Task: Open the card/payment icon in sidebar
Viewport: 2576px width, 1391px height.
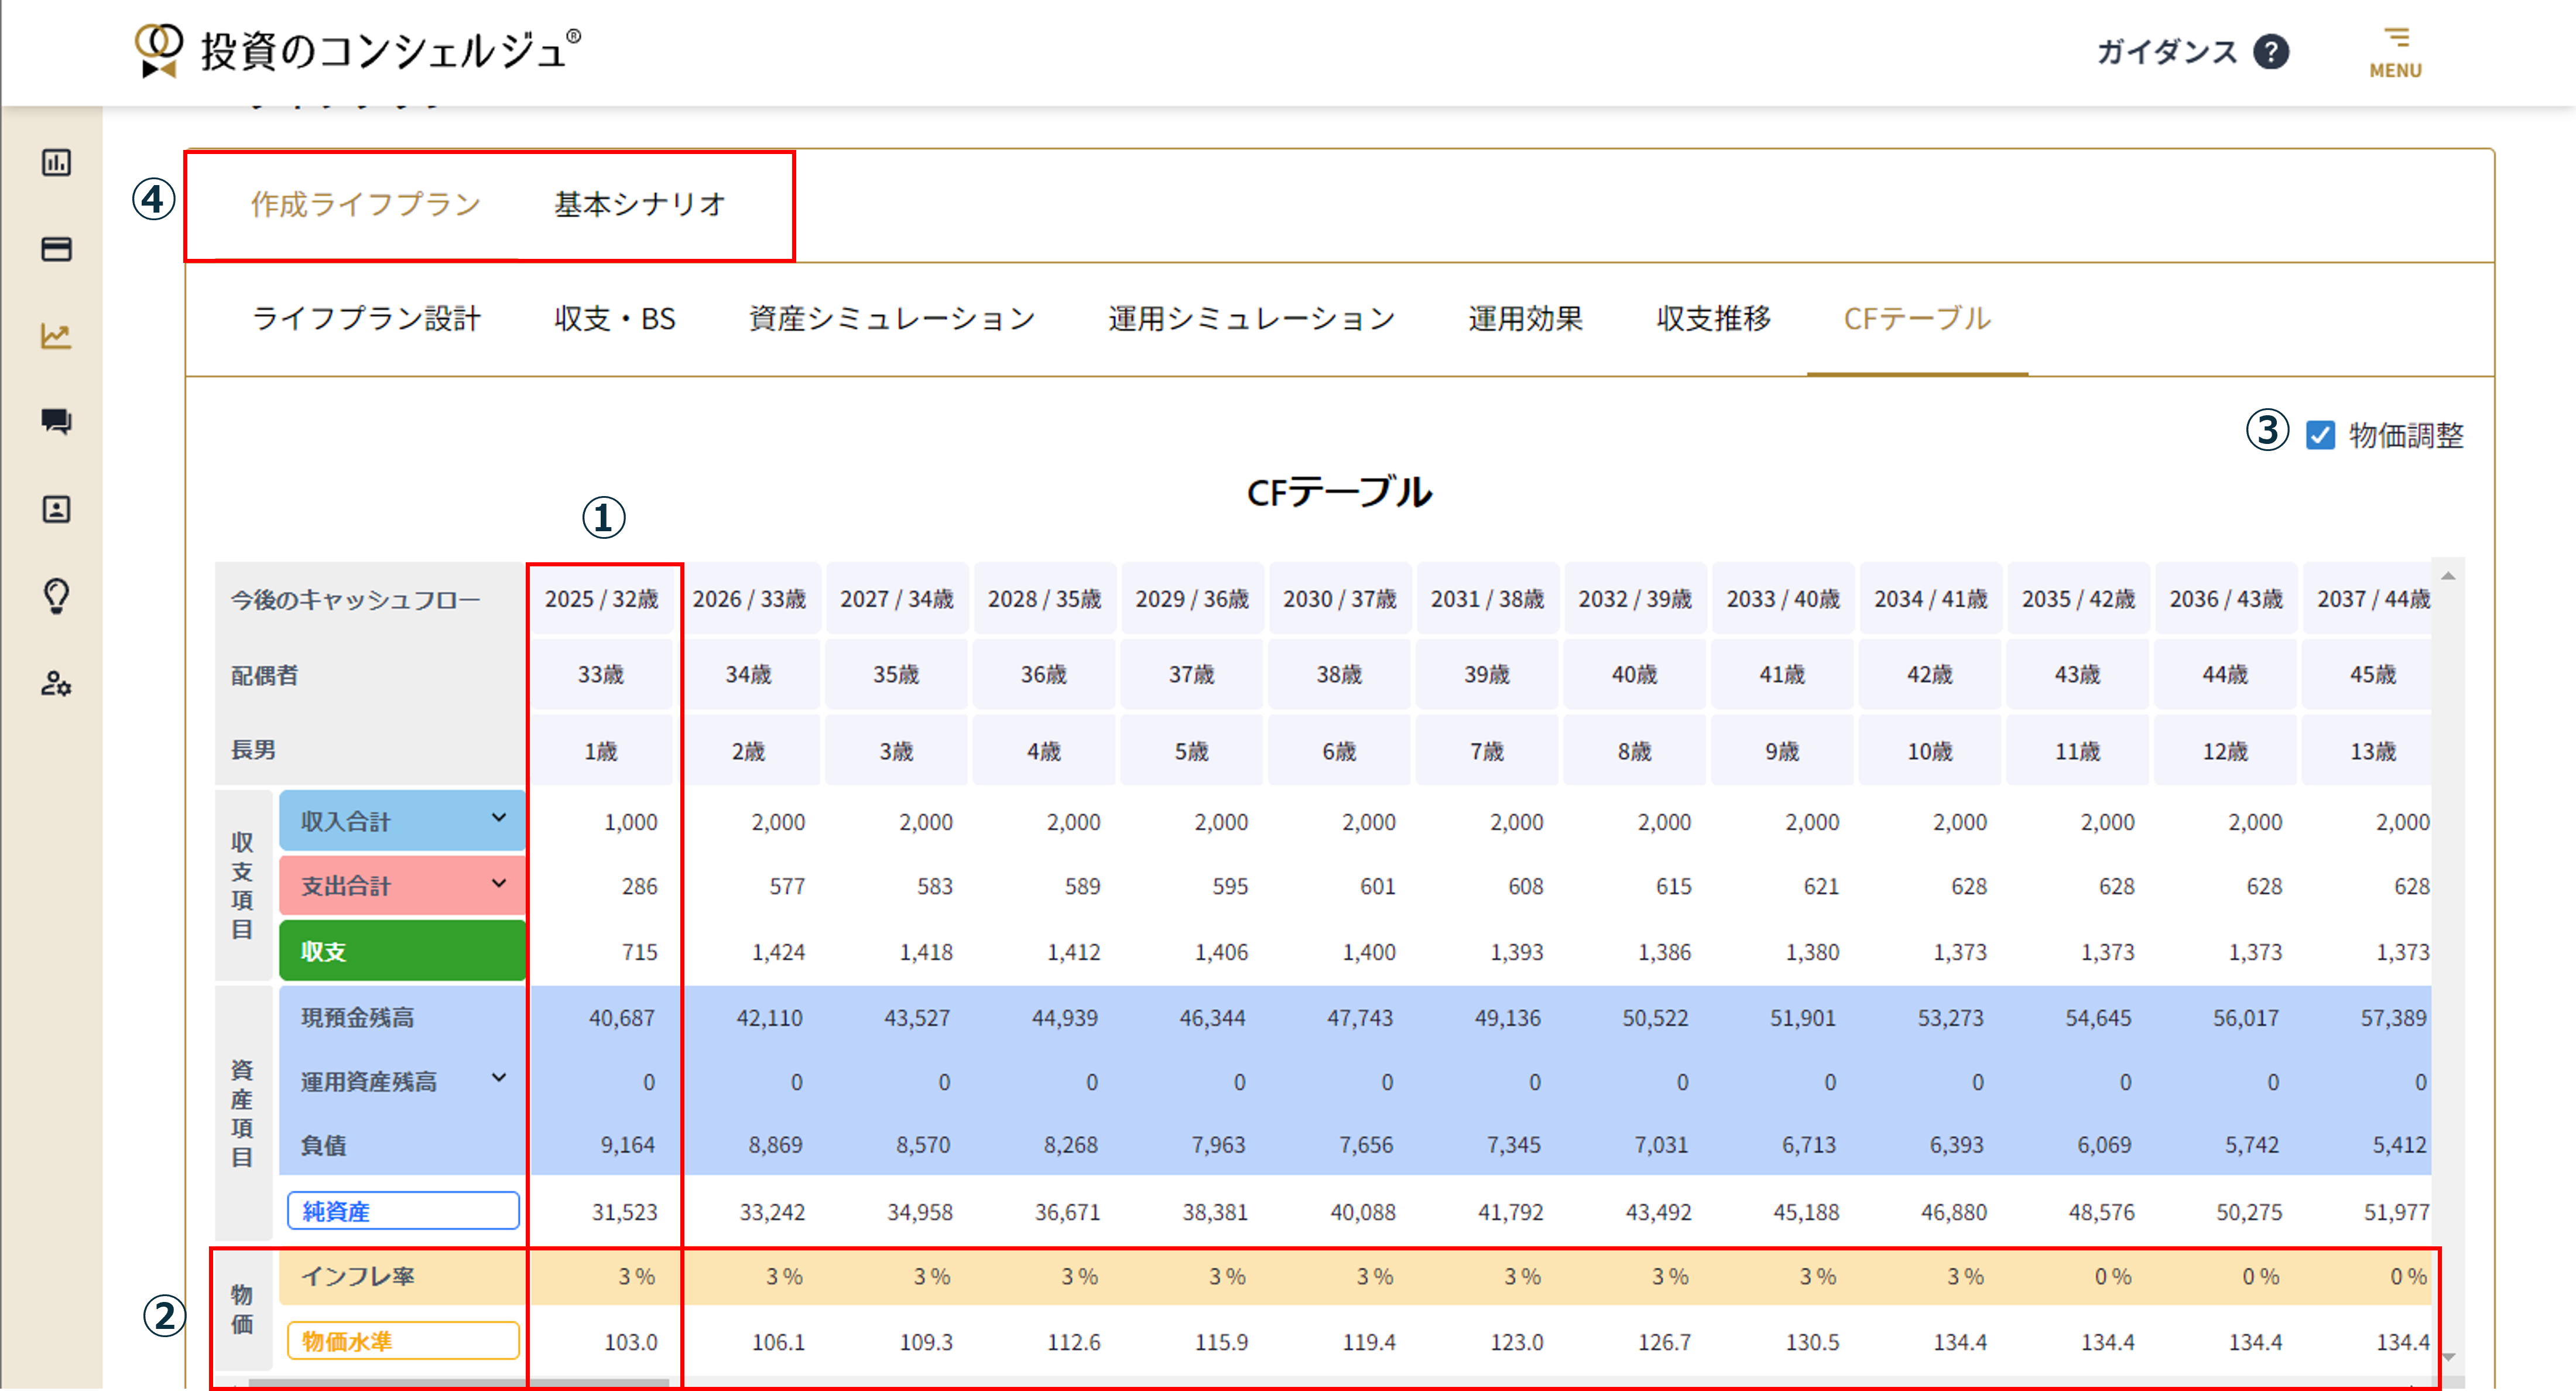Action: pyautogui.click(x=56, y=249)
